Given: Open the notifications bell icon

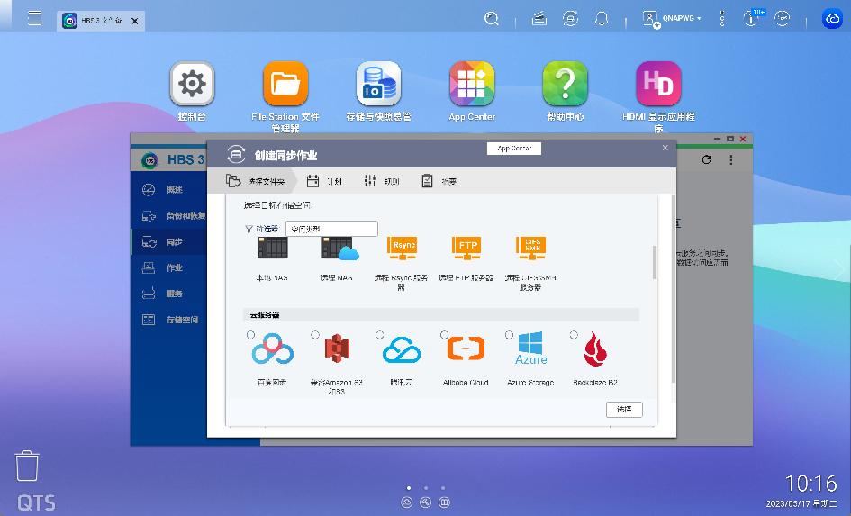Looking at the screenshot, I should 601,18.
